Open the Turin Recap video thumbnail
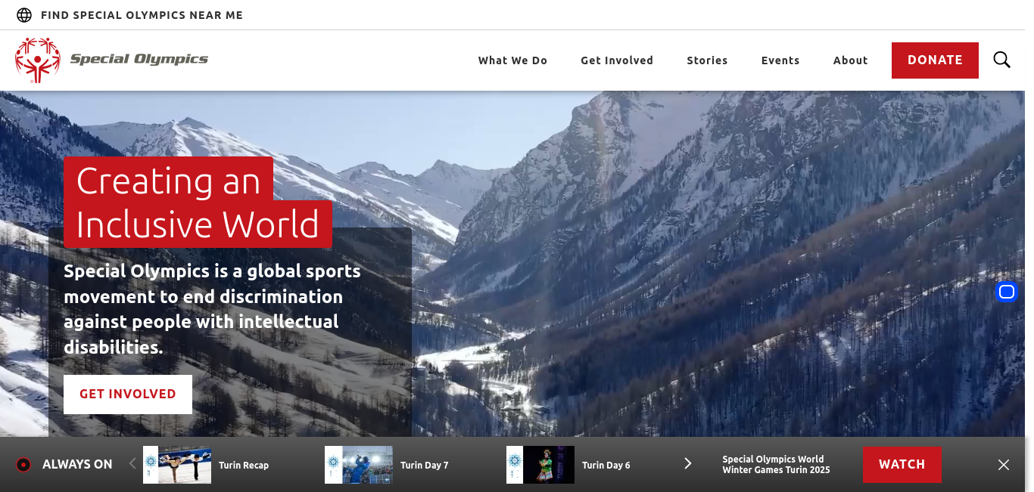 click(177, 465)
